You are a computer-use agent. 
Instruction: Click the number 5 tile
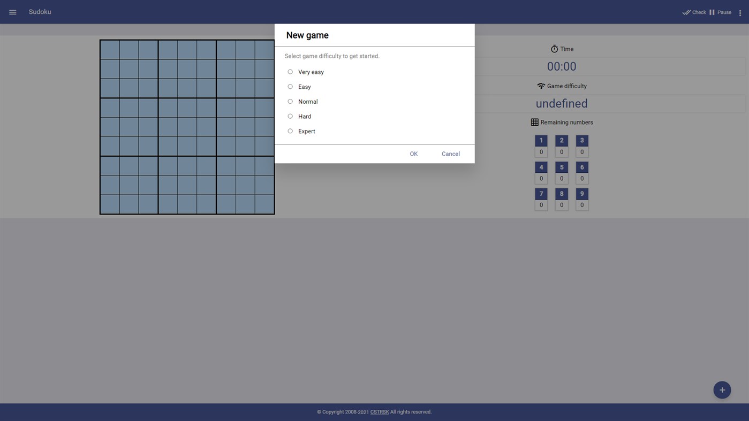(561, 167)
